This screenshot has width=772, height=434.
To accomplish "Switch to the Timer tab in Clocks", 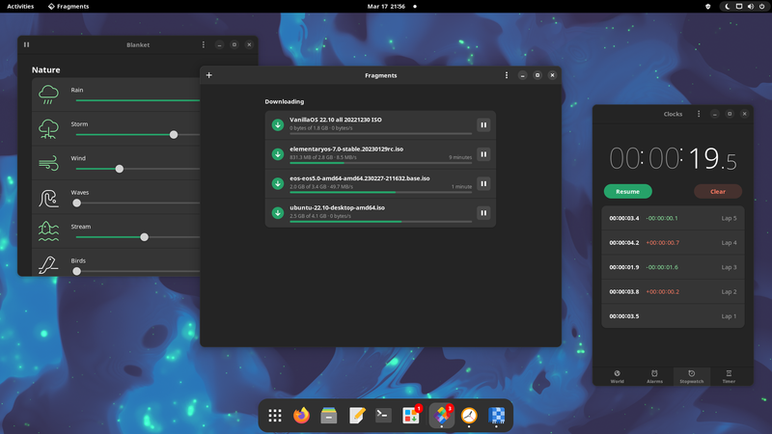I will (x=729, y=377).
